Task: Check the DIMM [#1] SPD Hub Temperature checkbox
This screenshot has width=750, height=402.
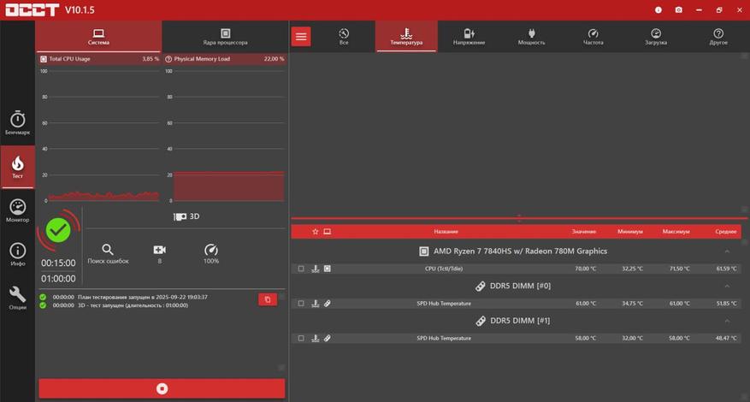Action: tap(301, 338)
